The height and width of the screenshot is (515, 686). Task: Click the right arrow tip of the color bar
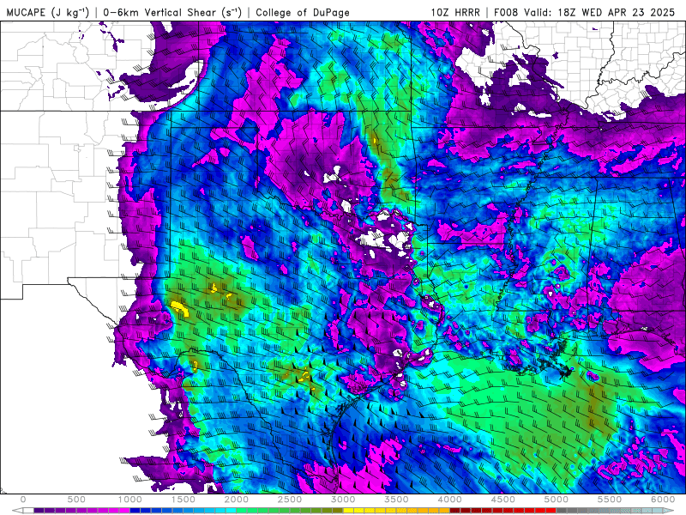coord(669,511)
